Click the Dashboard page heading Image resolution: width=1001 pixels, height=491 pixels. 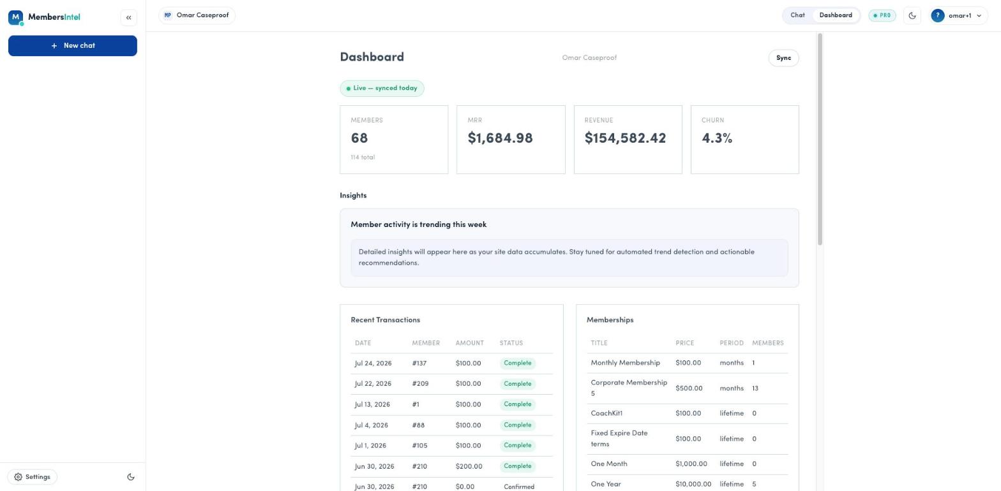[372, 57]
